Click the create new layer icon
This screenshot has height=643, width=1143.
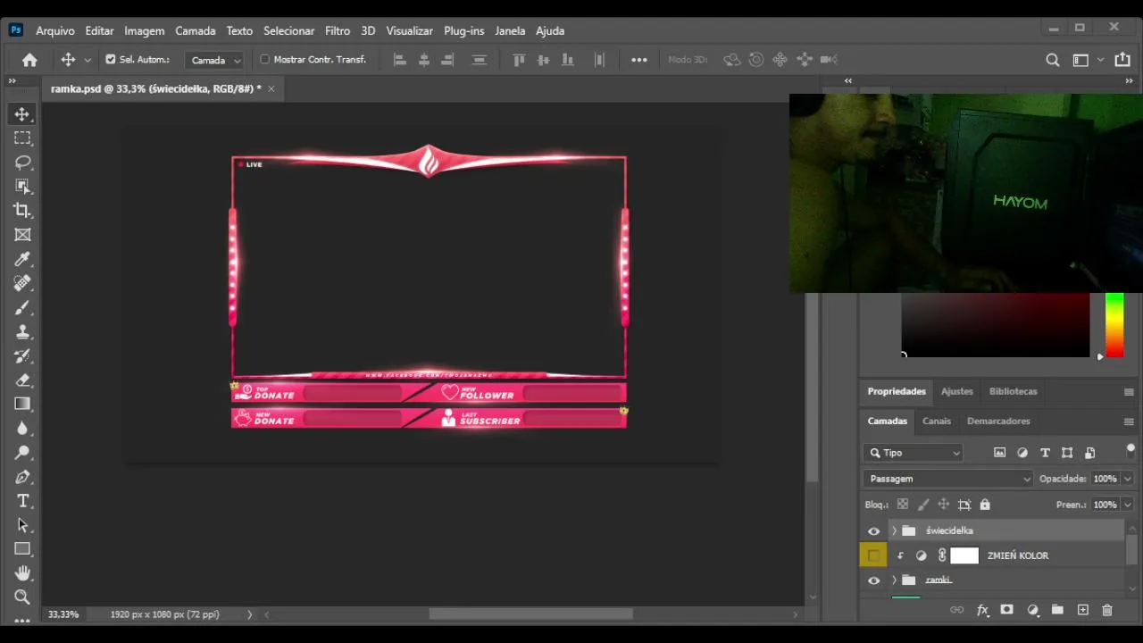click(x=1082, y=610)
